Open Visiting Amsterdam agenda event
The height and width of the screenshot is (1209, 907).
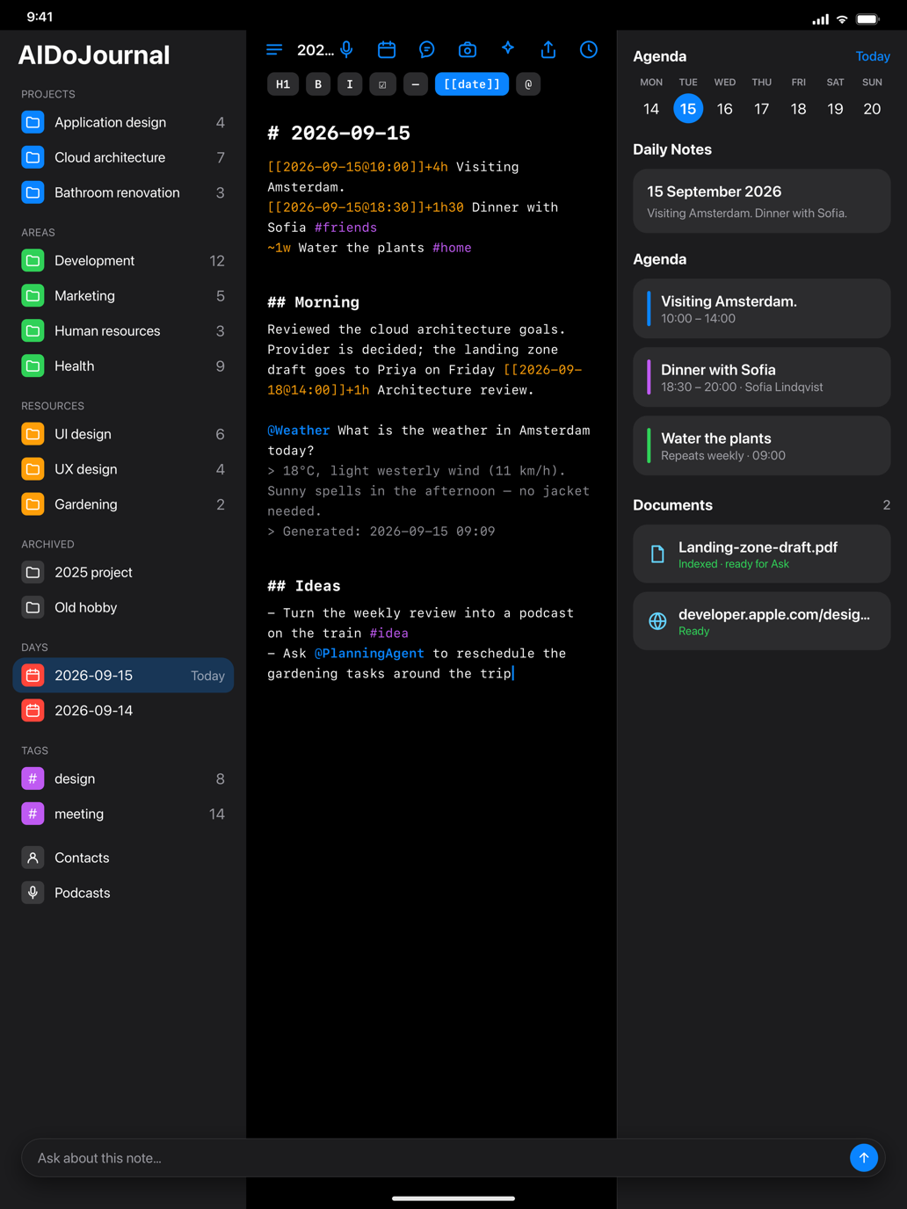click(x=762, y=308)
